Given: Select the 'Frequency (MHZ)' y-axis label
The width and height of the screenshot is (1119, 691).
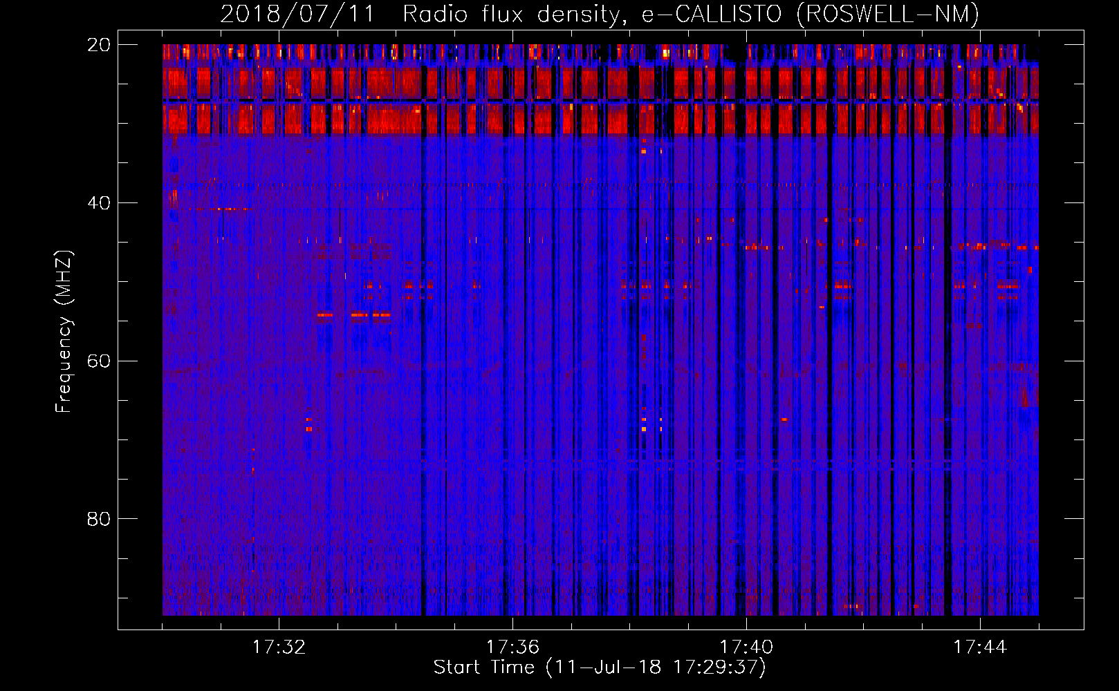Looking at the screenshot, I should tap(64, 332).
